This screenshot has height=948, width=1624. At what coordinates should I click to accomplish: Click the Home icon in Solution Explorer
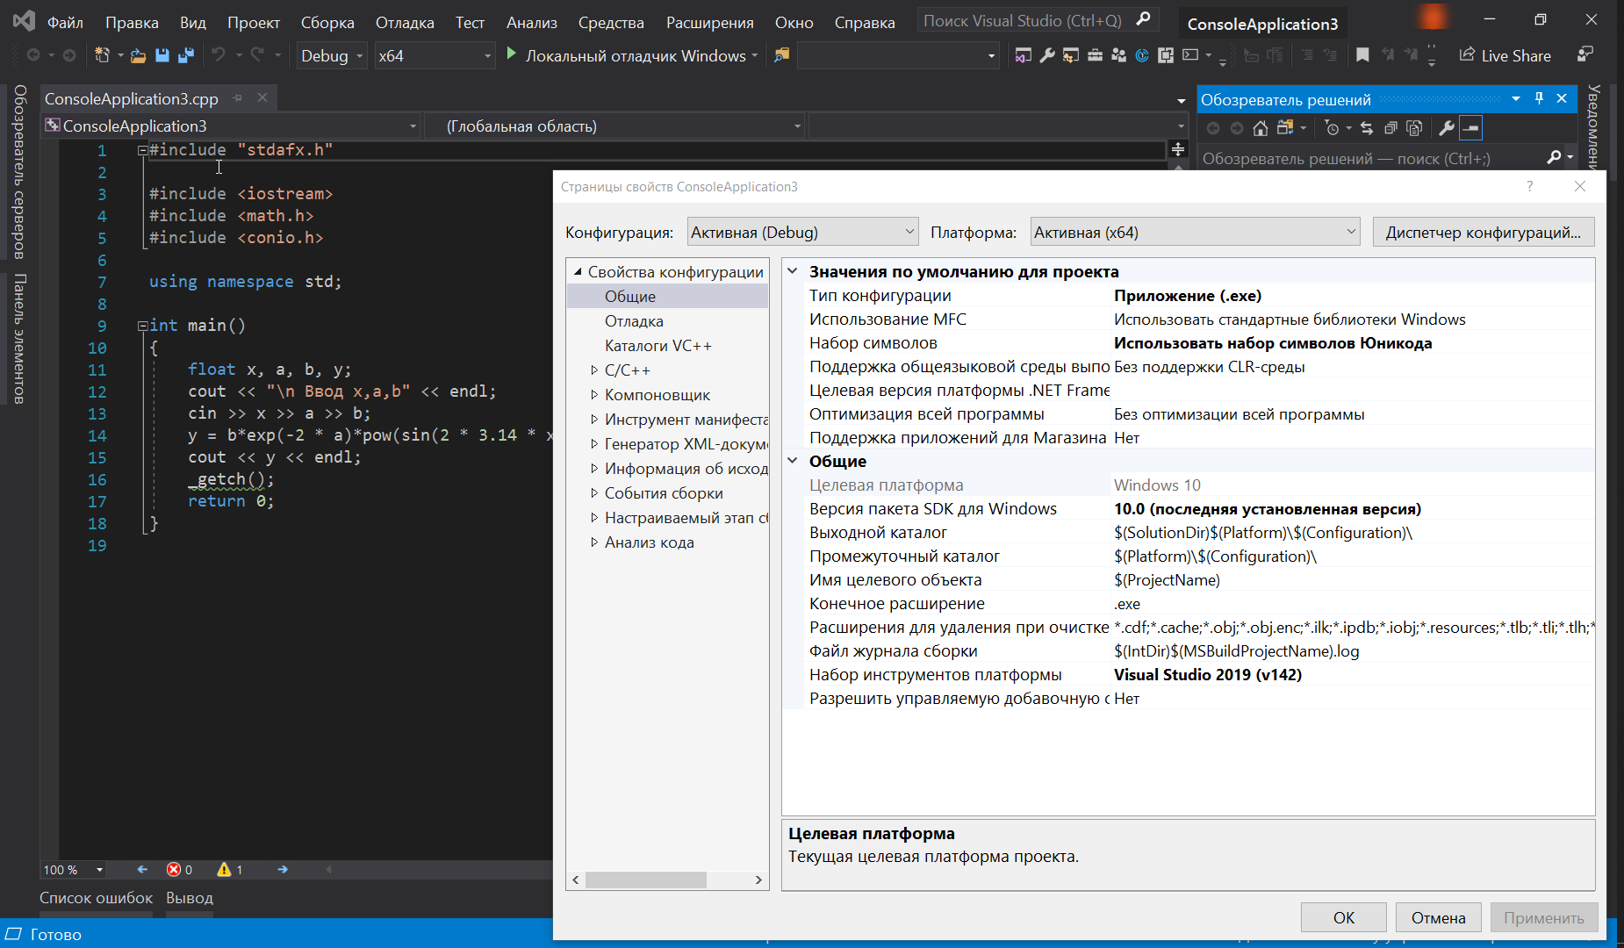click(x=1261, y=128)
